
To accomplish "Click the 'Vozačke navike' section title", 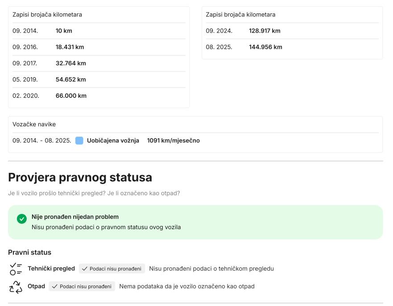I will click(x=34, y=124).
